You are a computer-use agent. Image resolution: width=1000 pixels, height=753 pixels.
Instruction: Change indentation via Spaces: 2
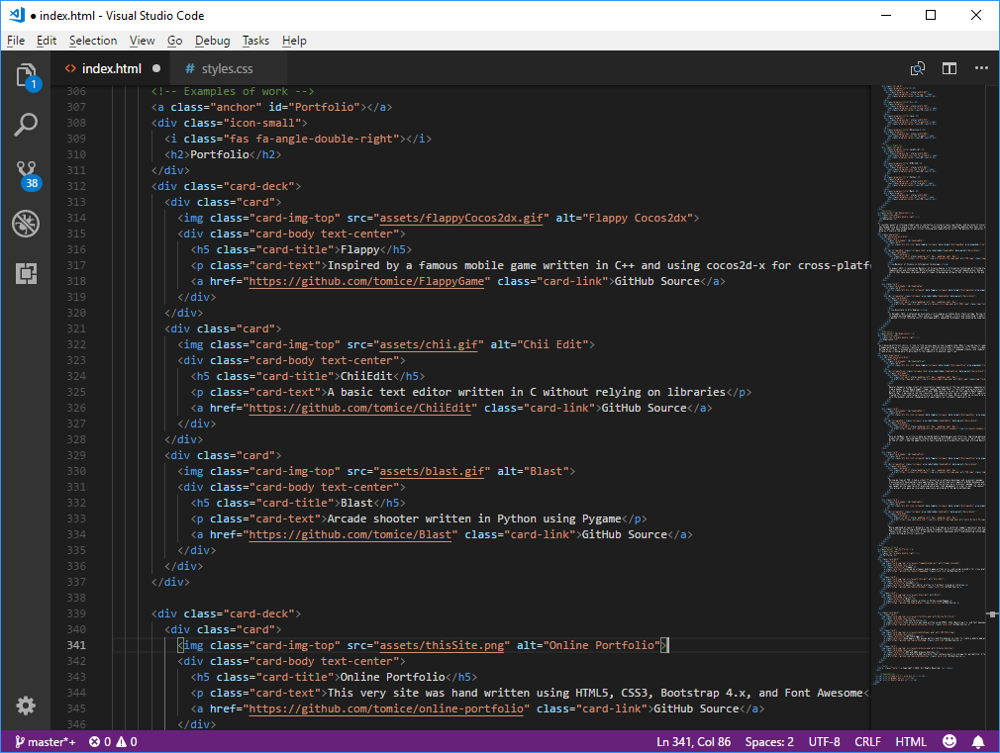(769, 741)
